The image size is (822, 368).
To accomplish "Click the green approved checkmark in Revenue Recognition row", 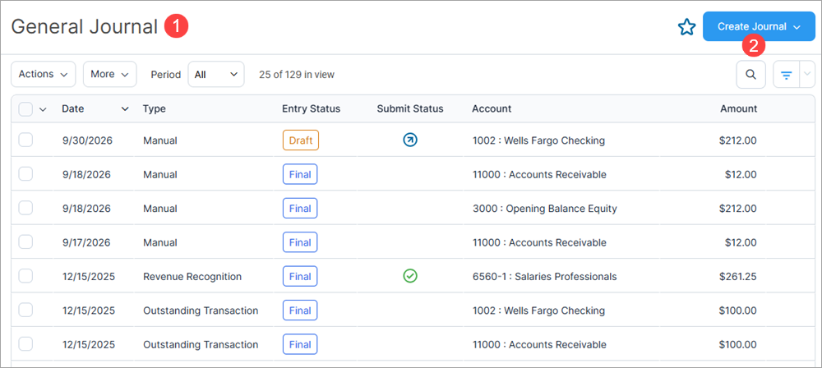I will point(410,276).
